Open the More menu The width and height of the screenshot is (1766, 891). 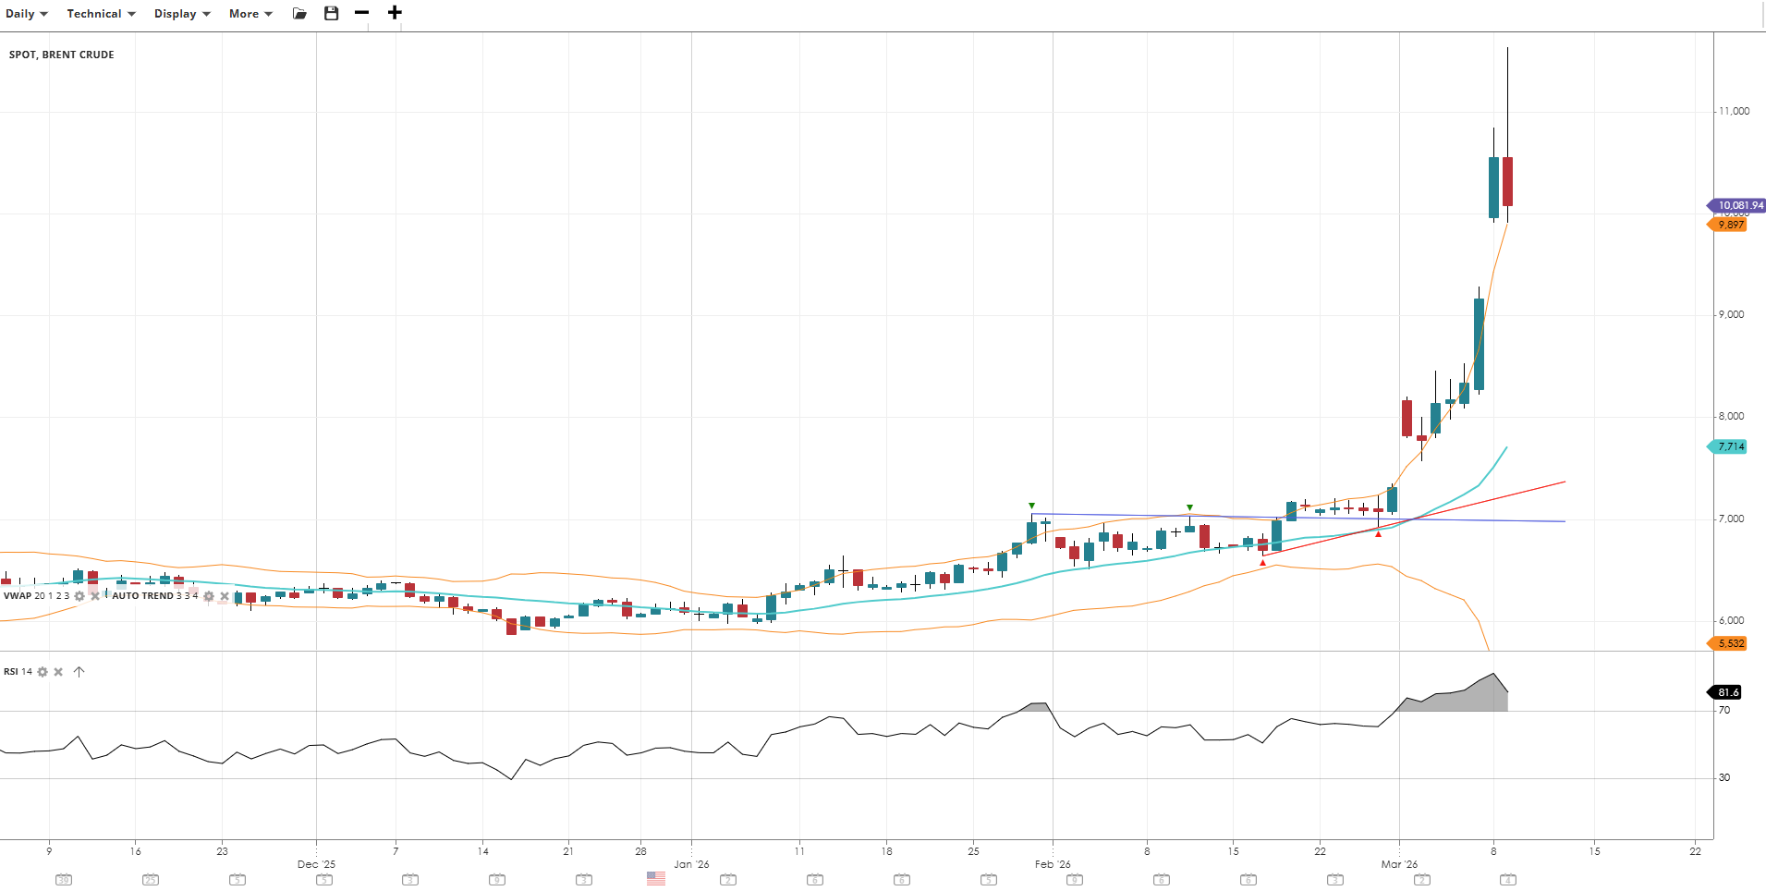(250, 14)
